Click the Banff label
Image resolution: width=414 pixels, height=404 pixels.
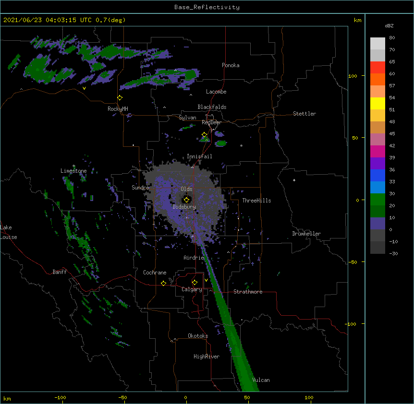click(x=60, y=272)
